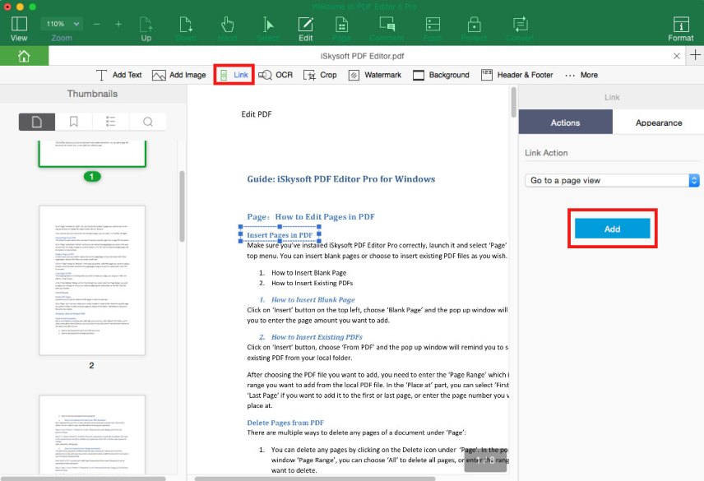
Task: Open the Convert tools
Action: [x=520, y=29]
